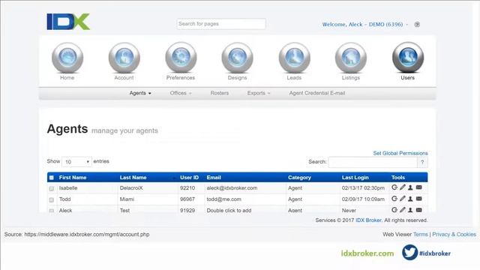The image size is (480, 270).
Task: Click Set Global Permissions link
Action: pos(400,153)
